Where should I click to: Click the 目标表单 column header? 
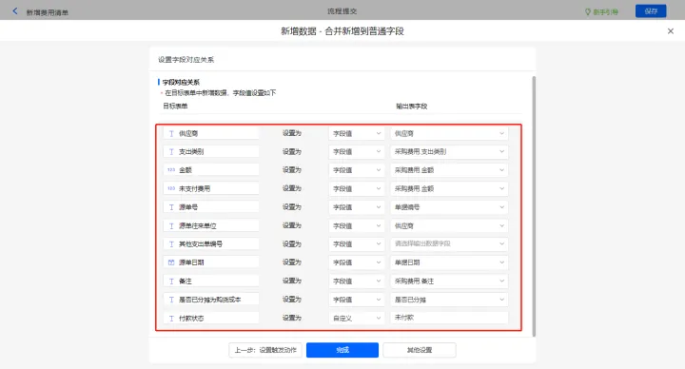(175, 107)
